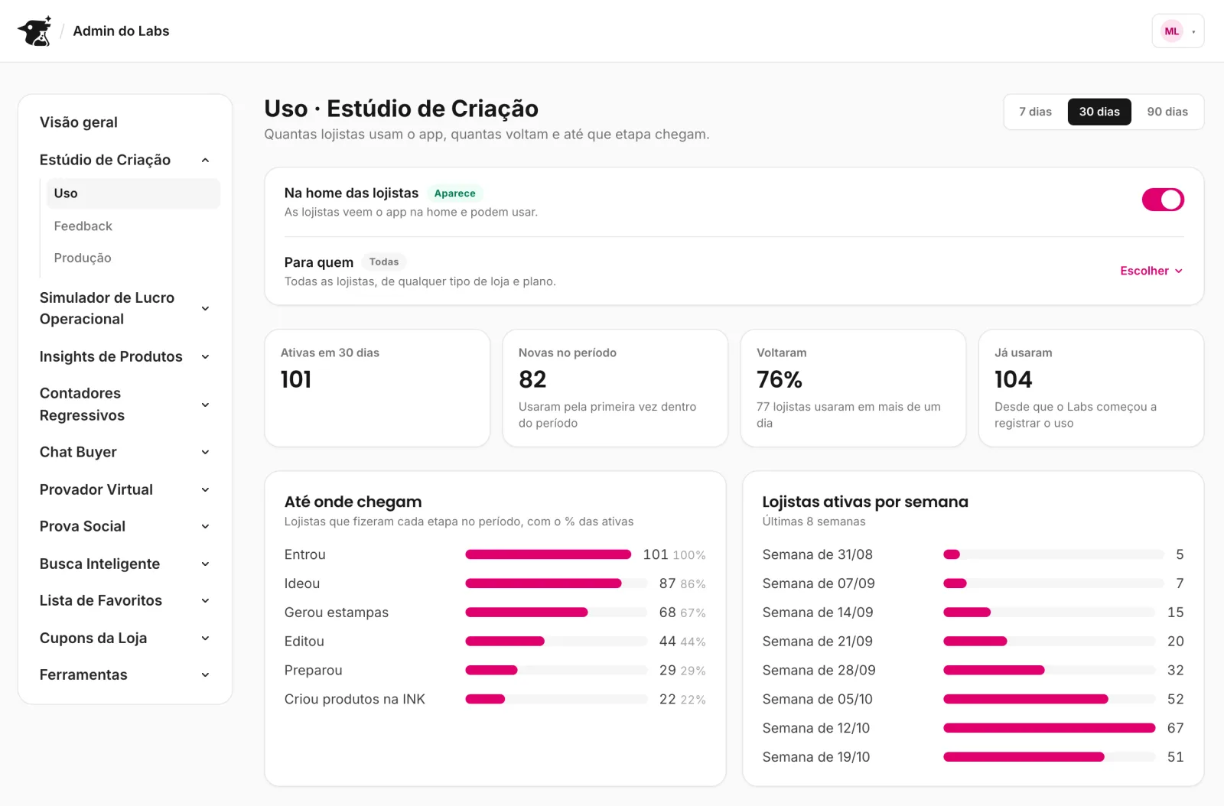1224x806 pixels.
Task: Select the 30 dias period tab
Action: pyautogui.click(x=1099, y=112)
